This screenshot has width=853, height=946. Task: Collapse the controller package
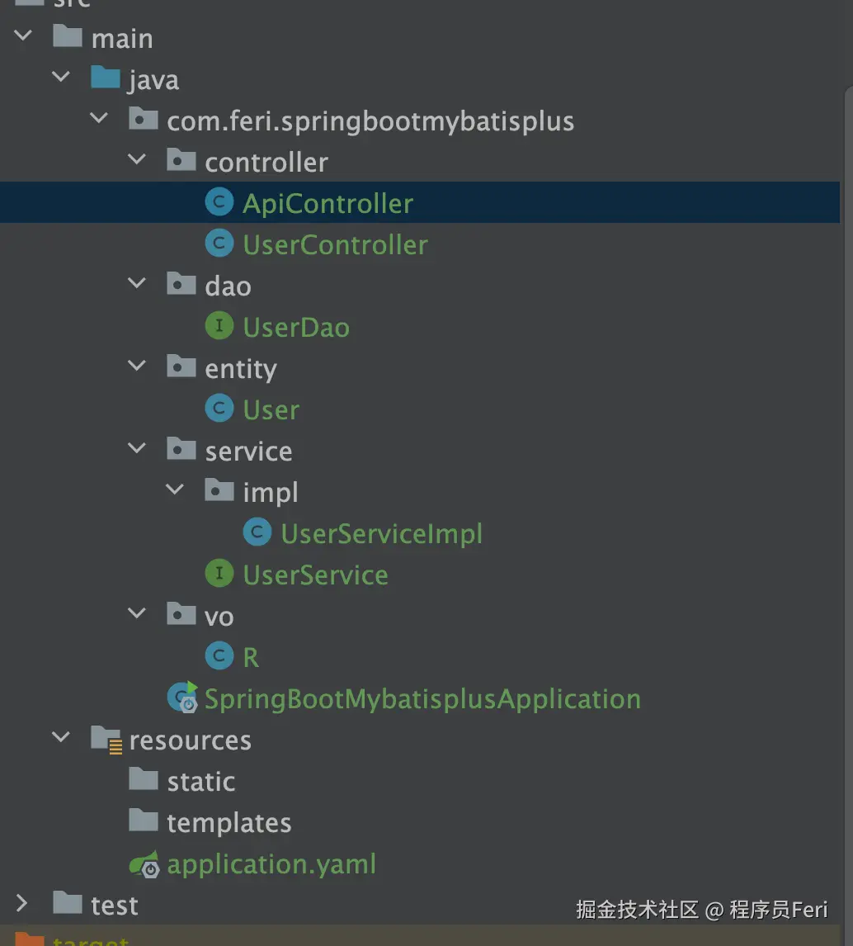coord(137,161)
